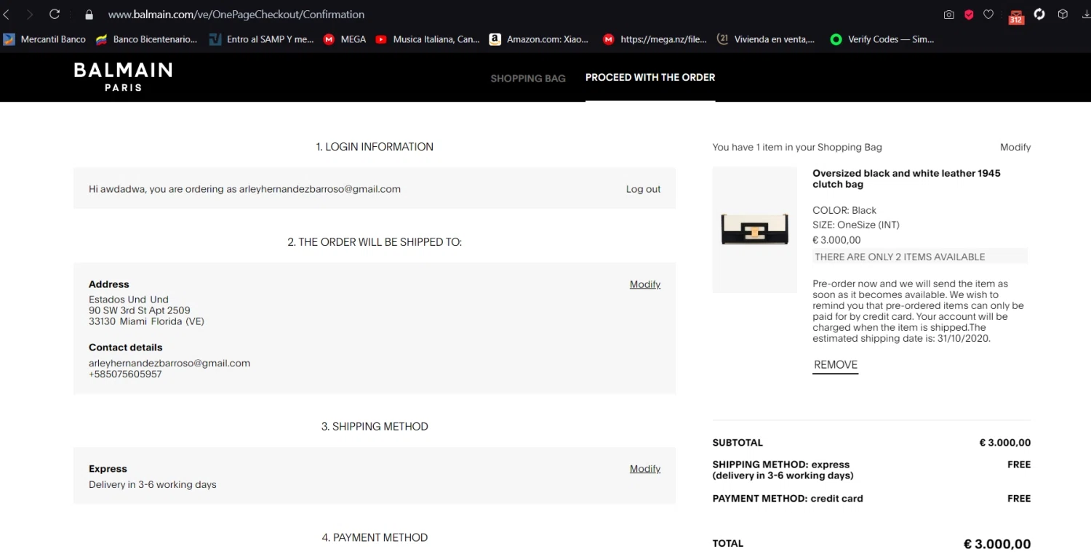Click '2. THE ORDER WILL BE SHIPPED TO:'
Viewport: 1091px width, 554px height.
375,242
